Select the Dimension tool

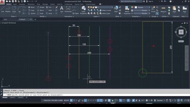point(68,9)
